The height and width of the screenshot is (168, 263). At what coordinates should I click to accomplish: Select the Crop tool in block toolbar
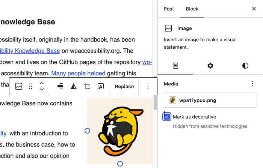pyautogui.click(x=87, y=86)
